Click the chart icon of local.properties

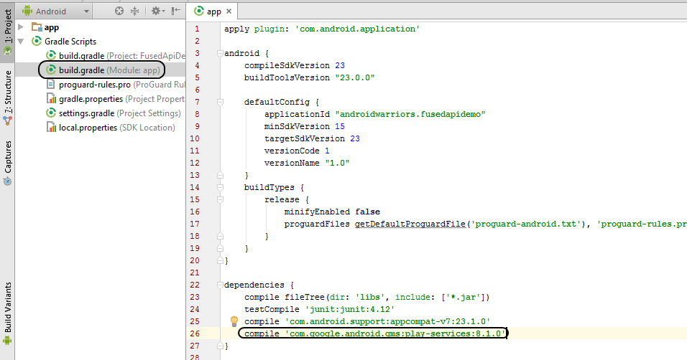(51, 127)
